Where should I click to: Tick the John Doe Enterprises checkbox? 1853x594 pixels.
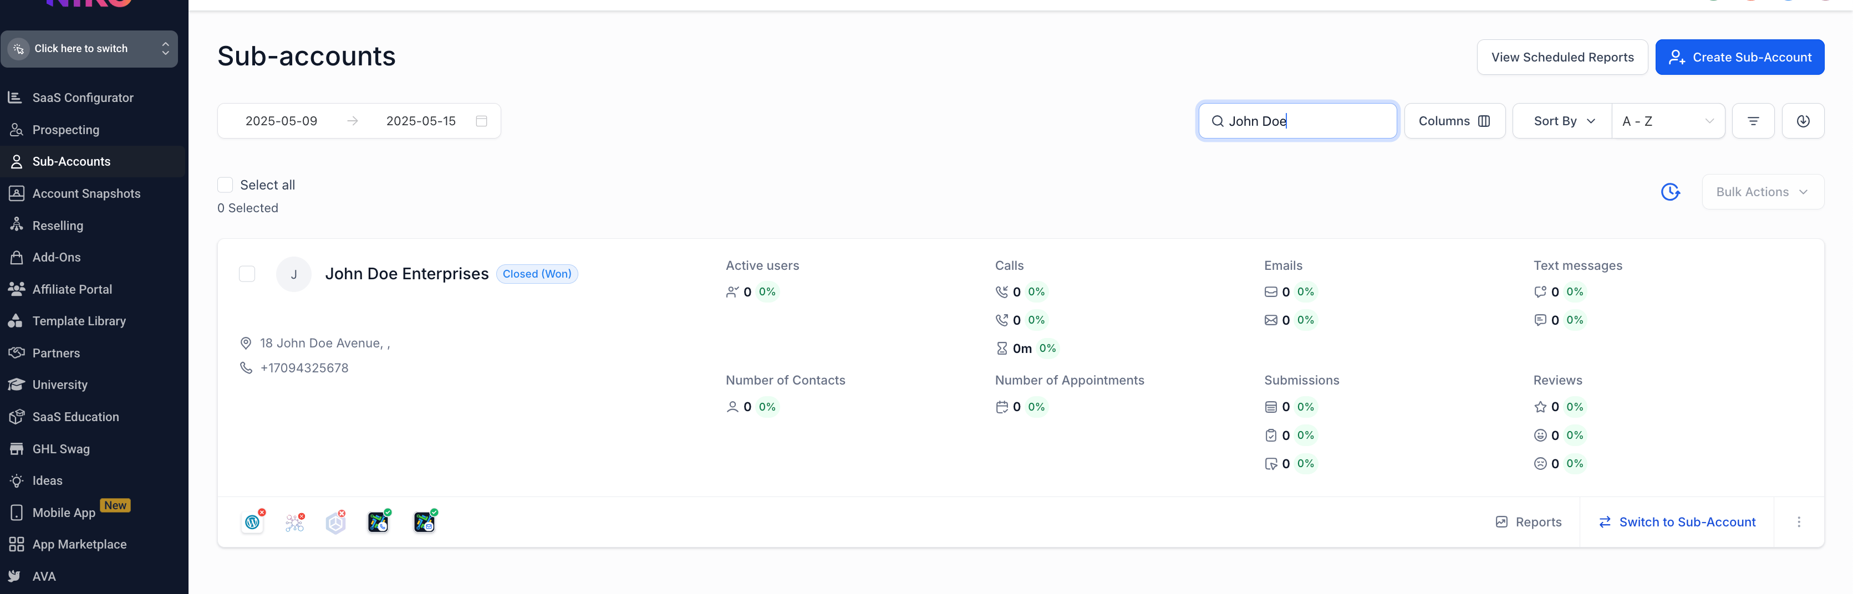247,274
